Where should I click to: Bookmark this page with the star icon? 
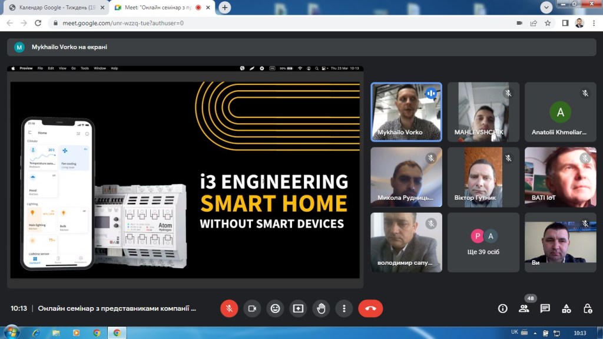pyautogui.click(x=548, y=23)
